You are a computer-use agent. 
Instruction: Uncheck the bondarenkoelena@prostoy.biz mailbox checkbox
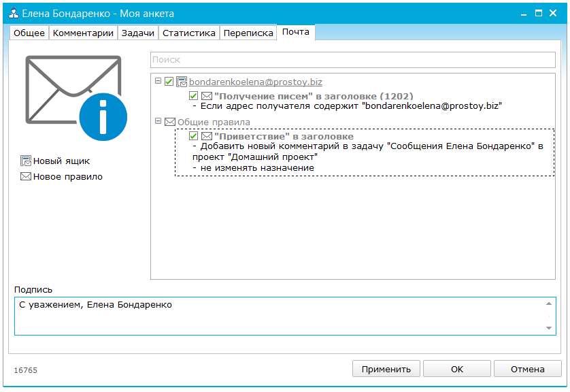coord(169,82)
